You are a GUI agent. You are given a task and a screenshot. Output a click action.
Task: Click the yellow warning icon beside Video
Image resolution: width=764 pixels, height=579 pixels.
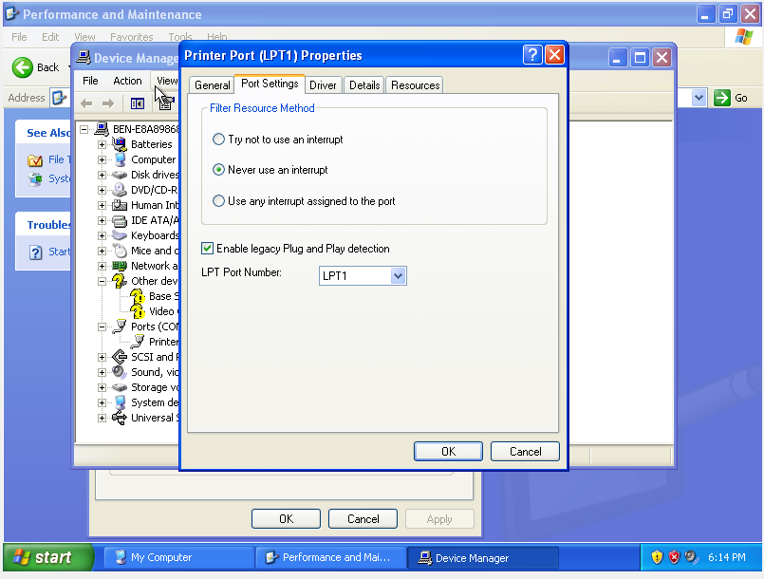point(138,311)
